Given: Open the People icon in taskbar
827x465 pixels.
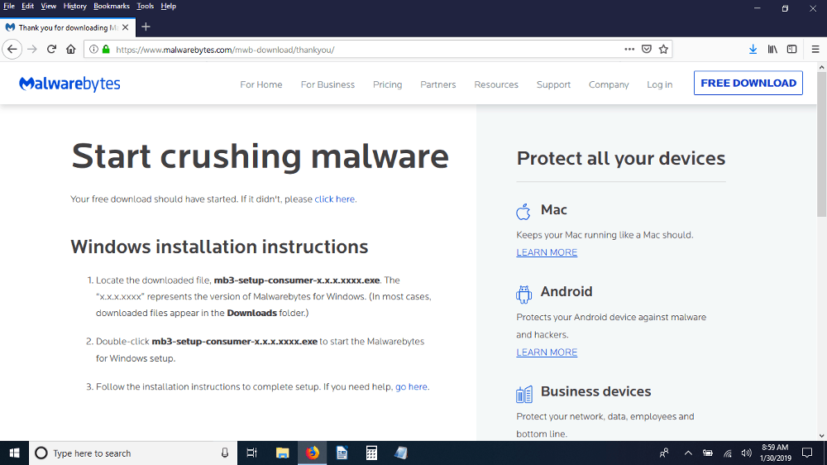Looking at the screenshot, I should (664, 453).
